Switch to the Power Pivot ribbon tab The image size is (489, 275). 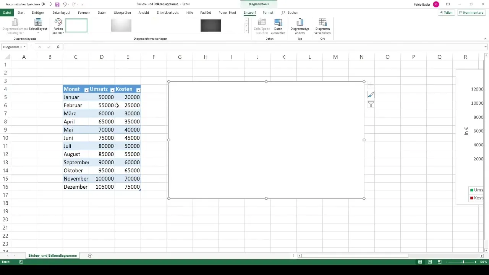pyautogui.click(x=227, y=13)
